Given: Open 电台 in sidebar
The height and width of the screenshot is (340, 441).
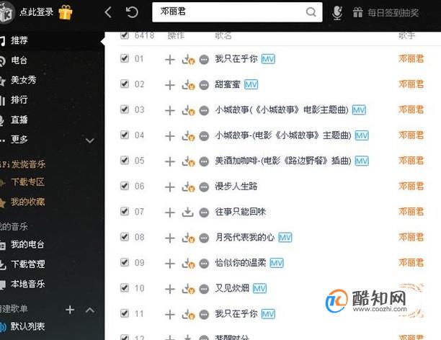Looking at the screenshot, I should click(x=19, y=61).
